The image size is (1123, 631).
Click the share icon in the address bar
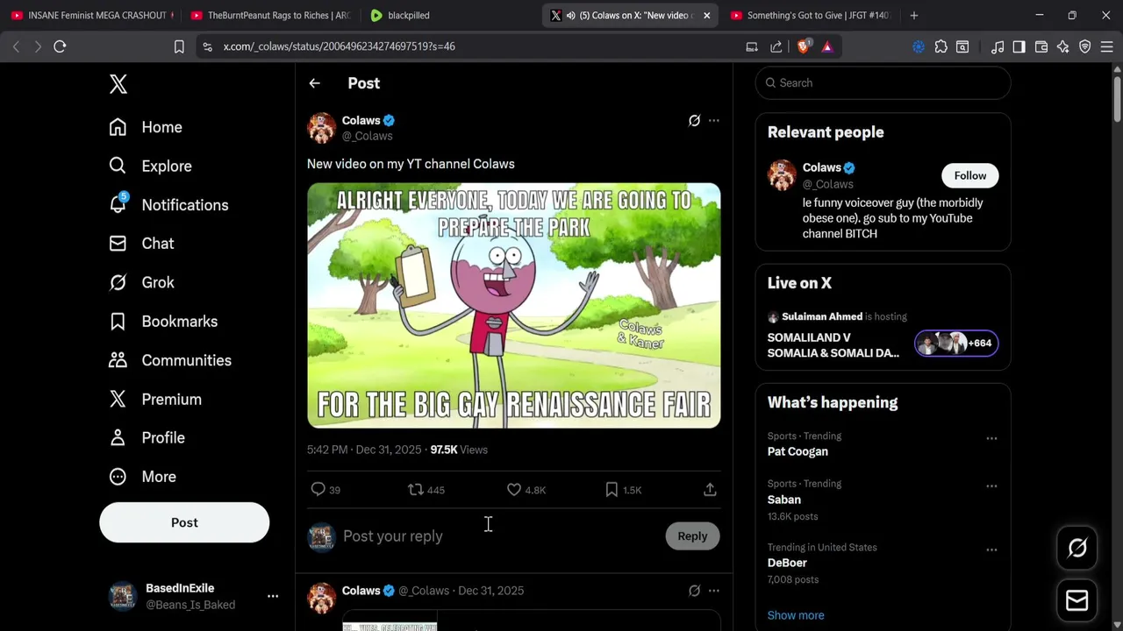coord(776,46)
